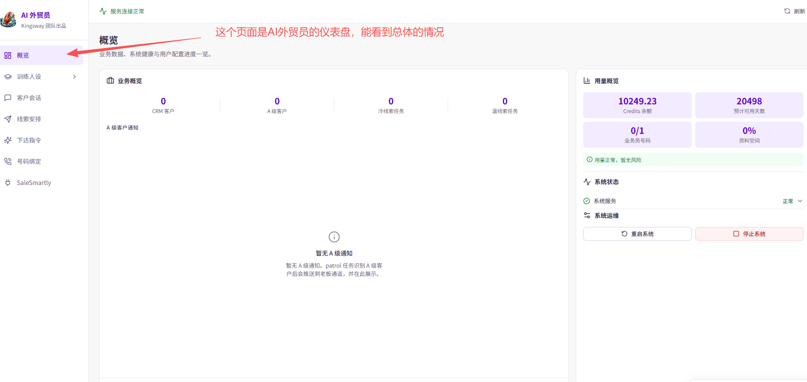
Task: Click the A 级客户 count
Action: pos(277,101)
